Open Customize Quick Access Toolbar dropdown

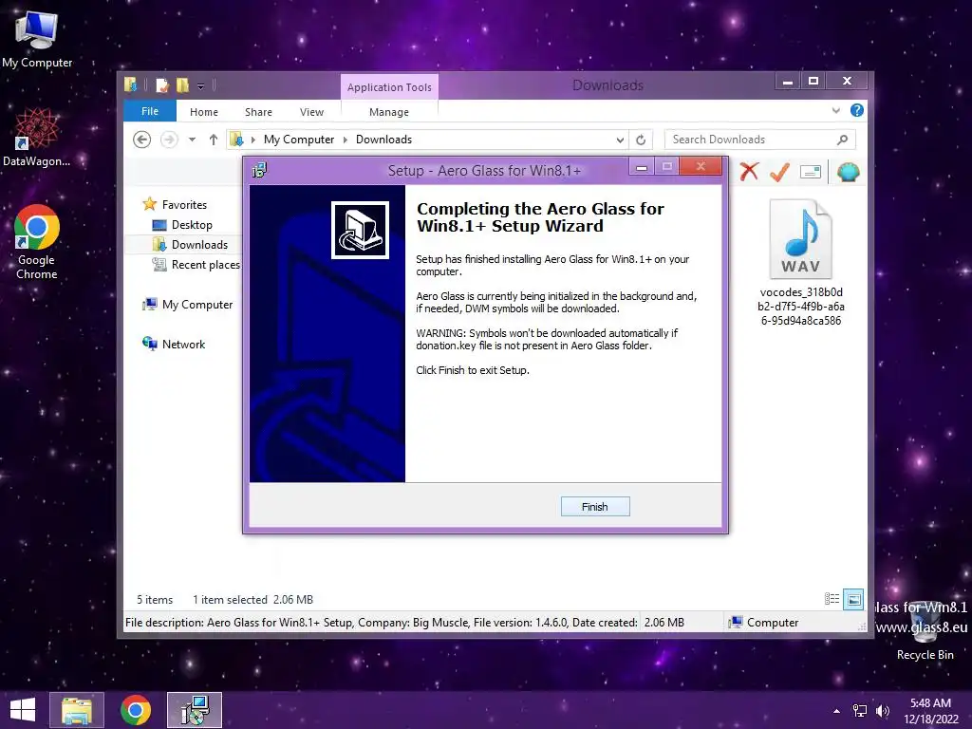coord(200,85)
